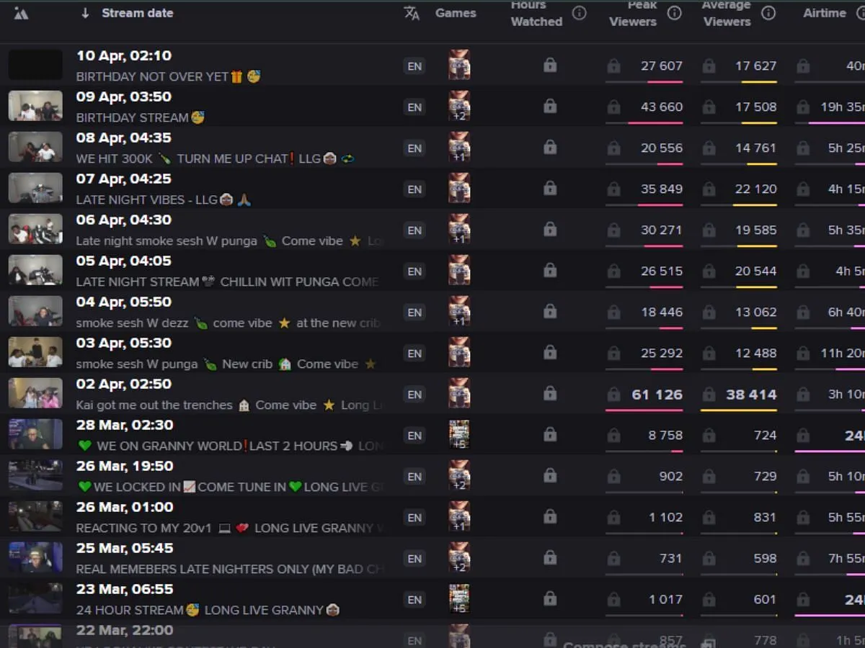
Task: Click the info icon next to Average Viewers
Action: click(x=768, y=13)
